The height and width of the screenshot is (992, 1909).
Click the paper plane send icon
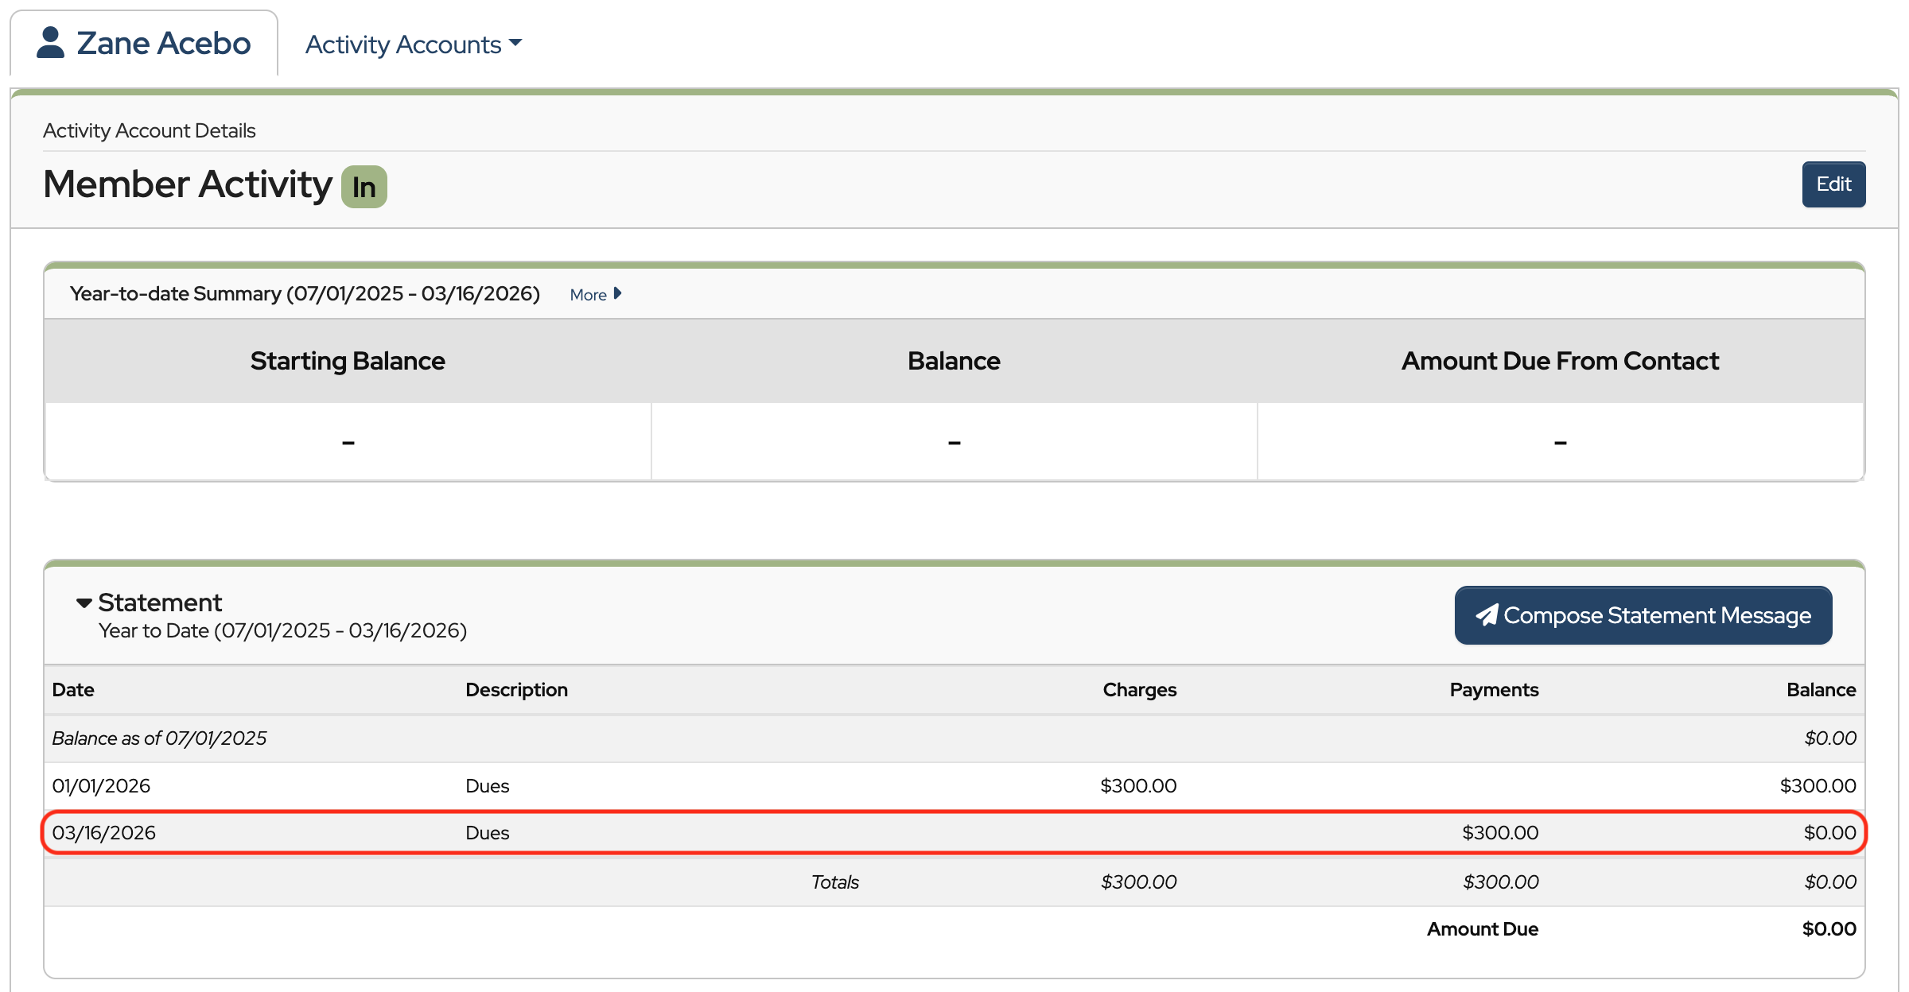pos(1487,615)
